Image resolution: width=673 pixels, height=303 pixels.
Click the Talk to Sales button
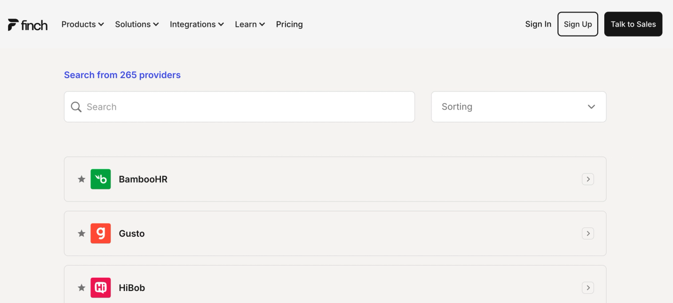coord(633,24)
